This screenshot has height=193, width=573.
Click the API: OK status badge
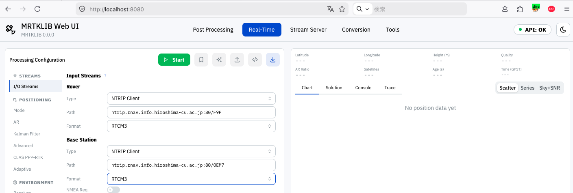[532, 30]
